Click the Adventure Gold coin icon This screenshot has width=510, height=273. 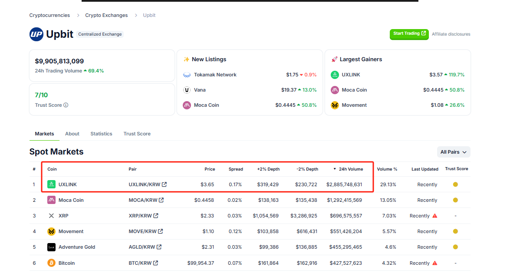click(51, 247)
